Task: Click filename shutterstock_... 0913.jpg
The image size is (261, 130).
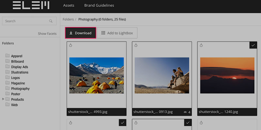Action: 153,112
